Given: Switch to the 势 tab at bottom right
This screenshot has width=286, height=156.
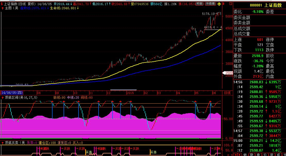Looking at the screenshot, I should click(x=252, y=154).
